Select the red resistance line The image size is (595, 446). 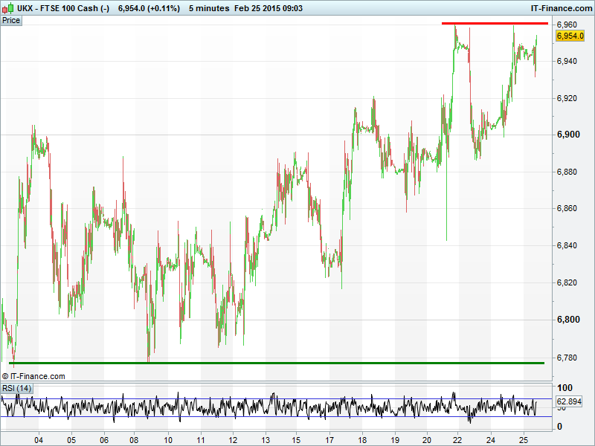pos(495,24)
